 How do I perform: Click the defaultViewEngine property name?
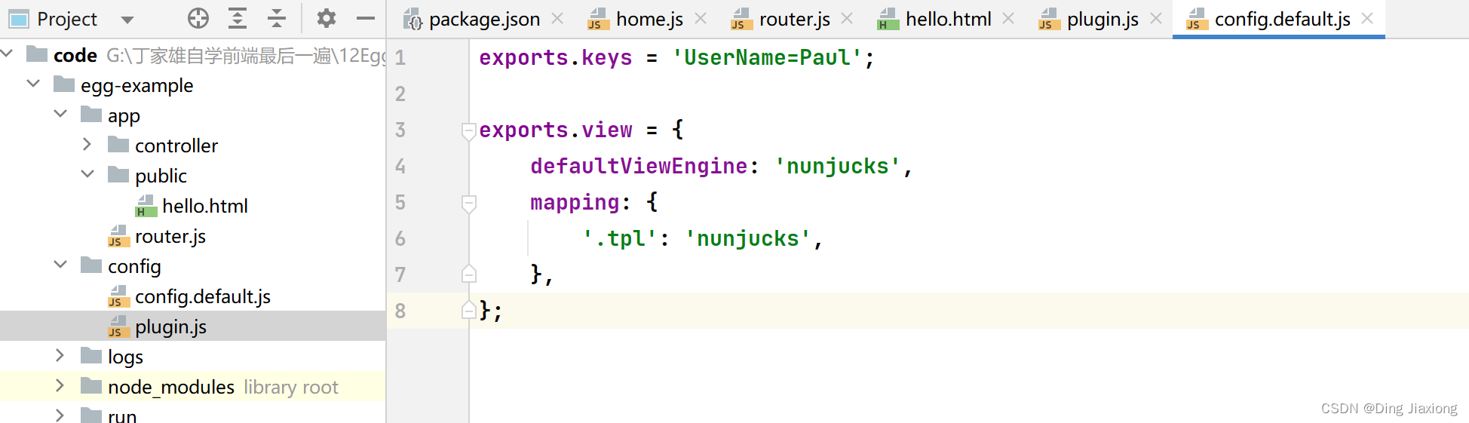click(x=639, y=166)
